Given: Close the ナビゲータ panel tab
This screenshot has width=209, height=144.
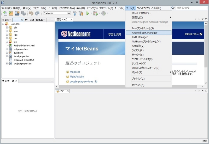Looking at the screenshot, I should tap(16, 81).
